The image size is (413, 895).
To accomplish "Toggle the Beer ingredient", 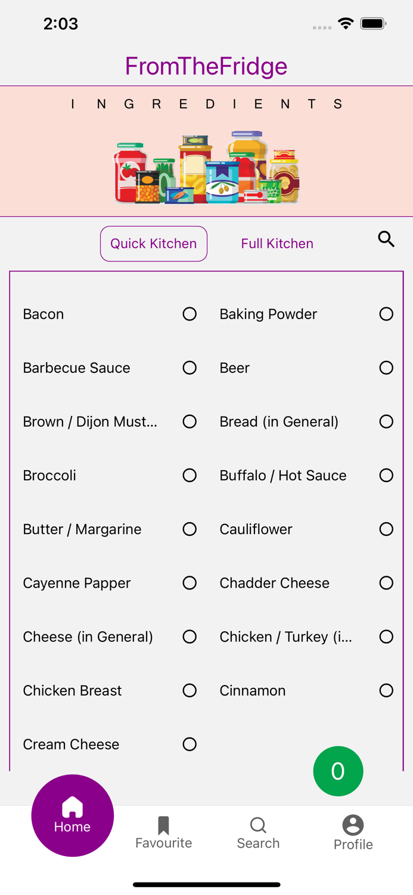I will pos(386,368).
